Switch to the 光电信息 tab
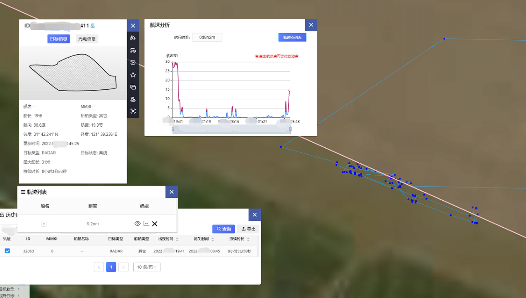Image resolution: width=526 pixels, height=298 pixels. pos(87,39)
